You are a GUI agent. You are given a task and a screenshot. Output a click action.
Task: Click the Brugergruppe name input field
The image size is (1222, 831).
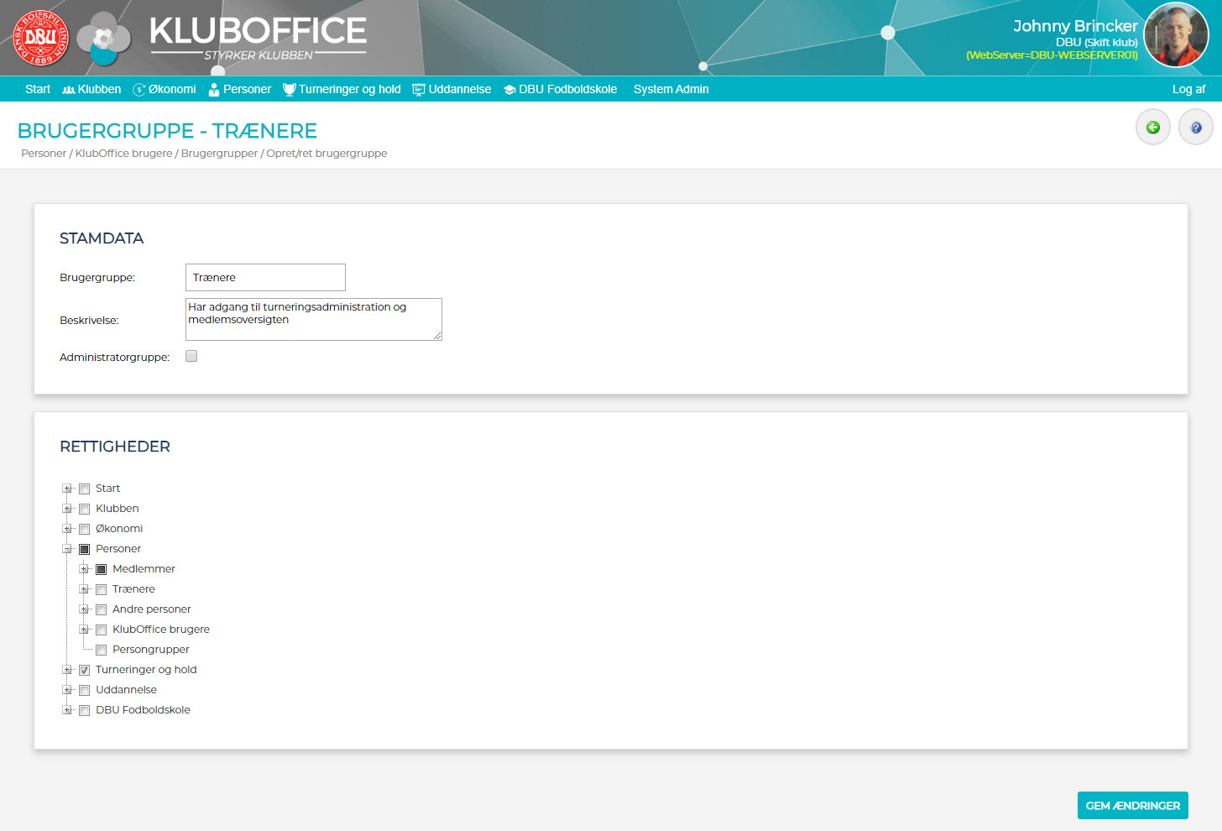265,277
